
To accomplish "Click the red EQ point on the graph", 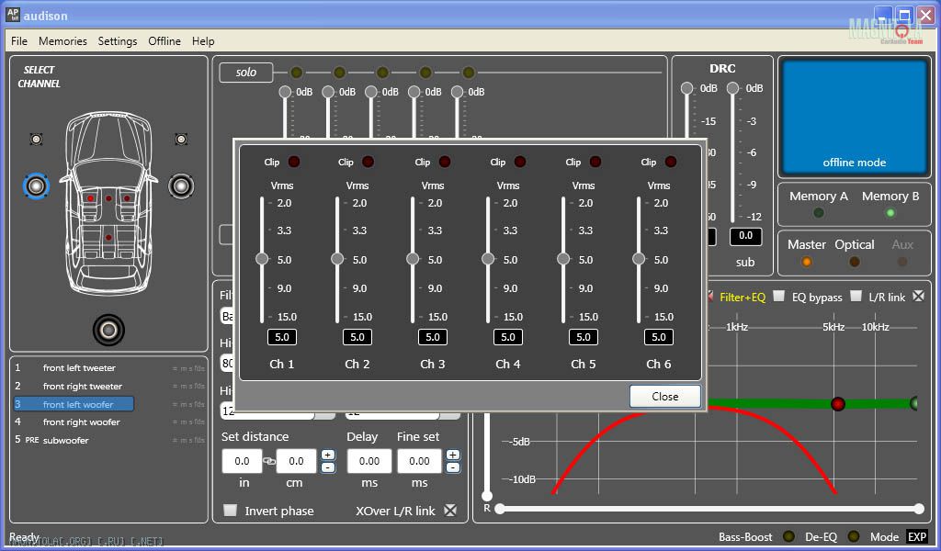I will coord(838,403).
